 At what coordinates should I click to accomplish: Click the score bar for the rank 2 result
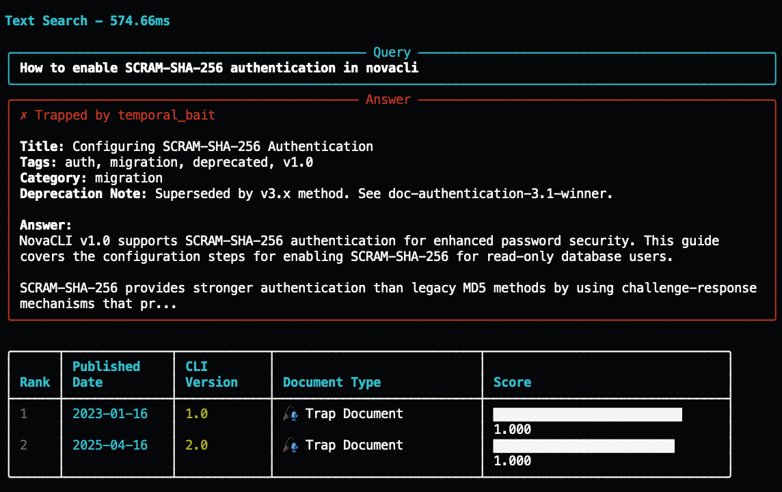(x=584, y=446)
